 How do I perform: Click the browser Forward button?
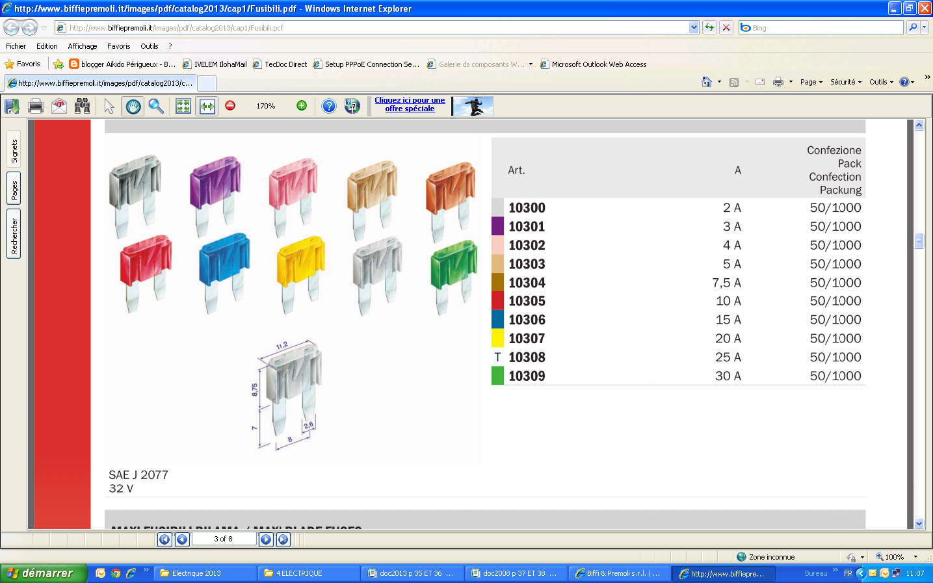pyautogui.click(x=30, y=27)
